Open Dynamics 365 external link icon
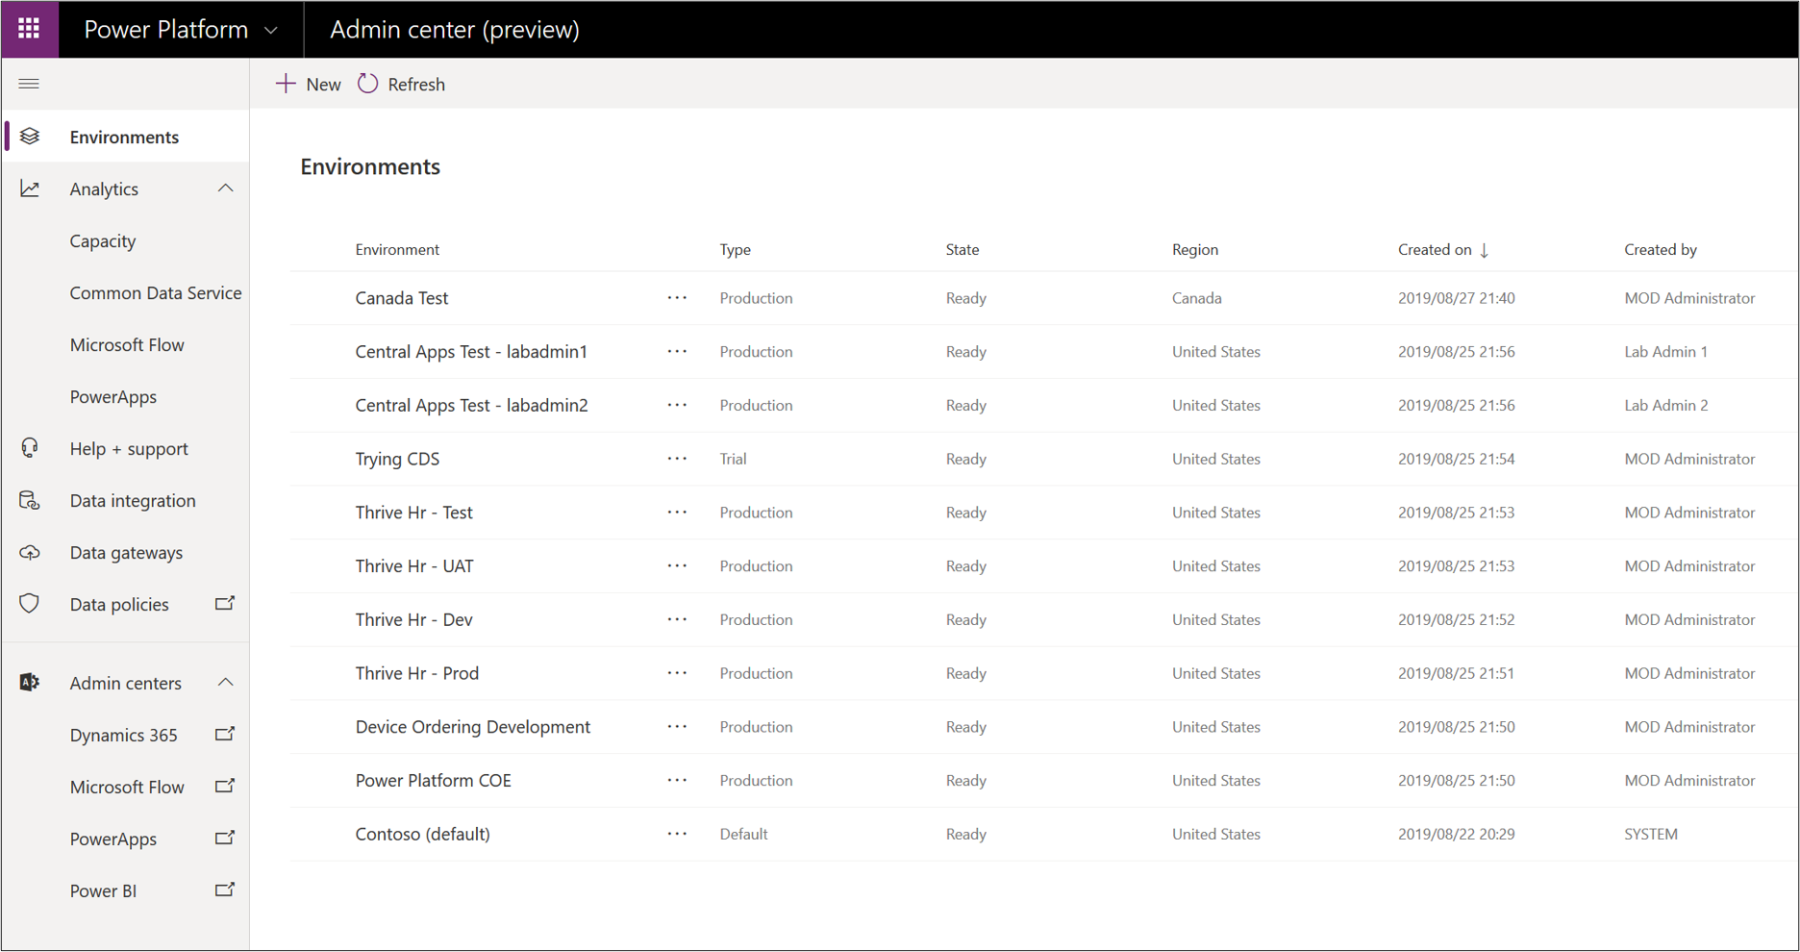The image size is (1800, 952). (225, 734)
